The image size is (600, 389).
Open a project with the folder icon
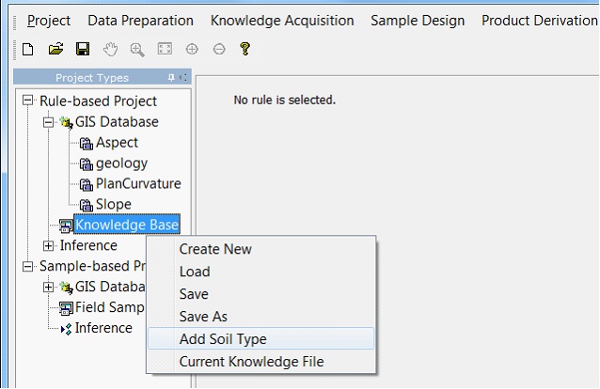point(55,49)
